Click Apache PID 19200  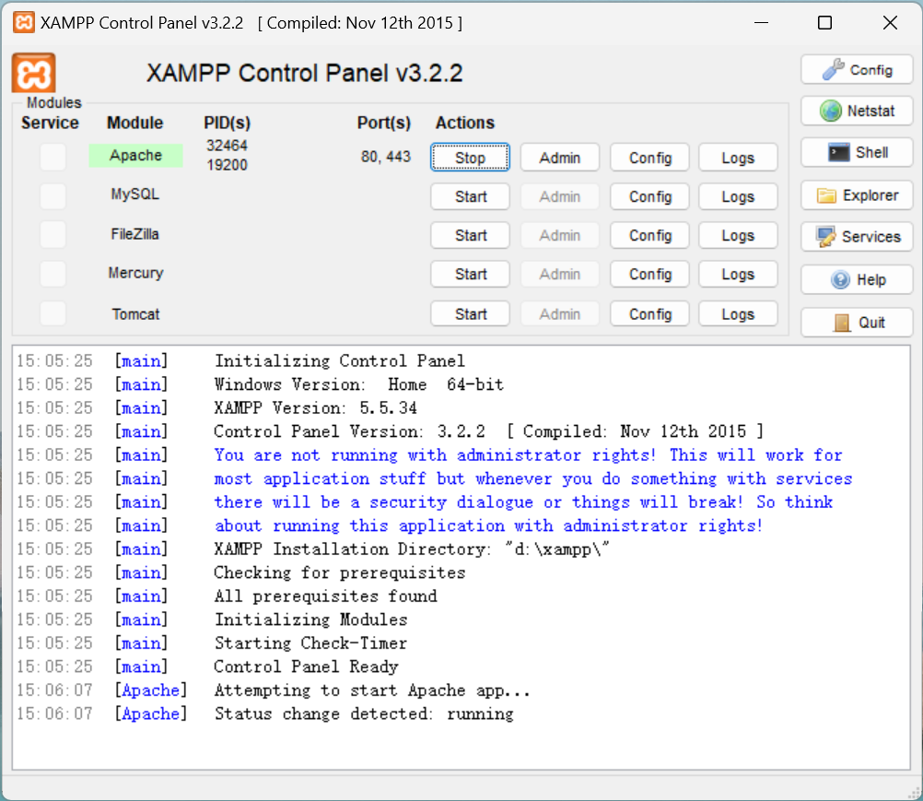pos(227,165)
